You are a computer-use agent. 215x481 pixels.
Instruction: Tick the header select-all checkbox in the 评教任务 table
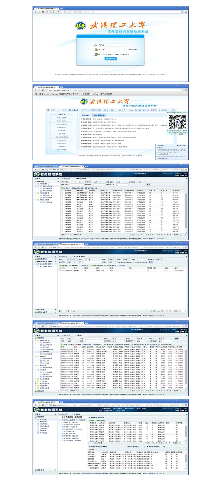[62, 190]
